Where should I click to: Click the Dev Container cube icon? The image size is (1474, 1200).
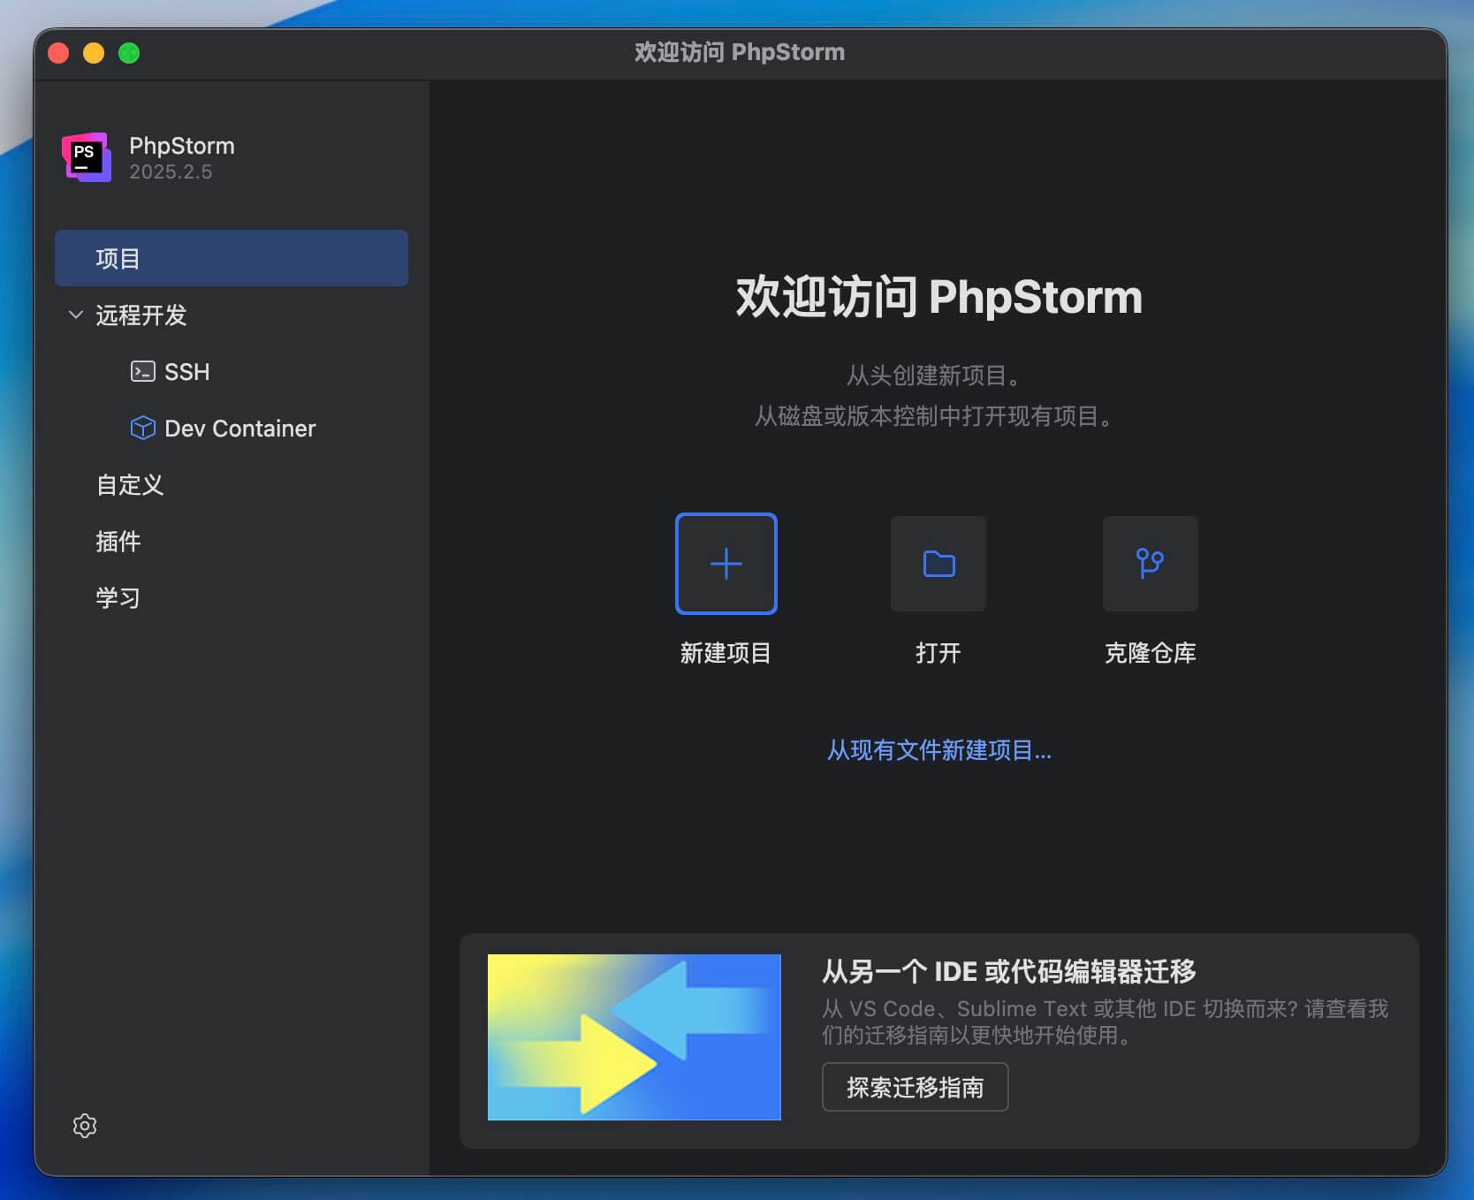click(x=142, y=429)
